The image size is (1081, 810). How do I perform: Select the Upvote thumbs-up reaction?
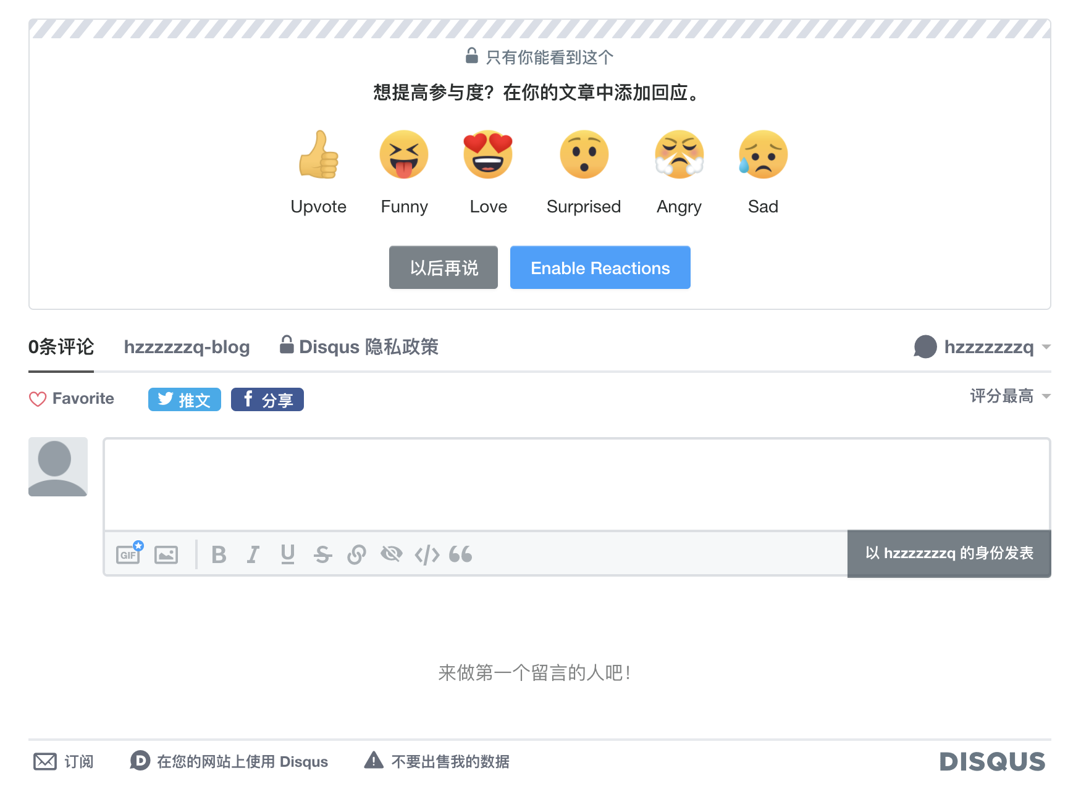(319, 154)
